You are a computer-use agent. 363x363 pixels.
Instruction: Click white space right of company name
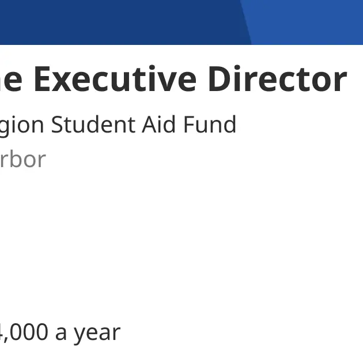pos(298,125)
